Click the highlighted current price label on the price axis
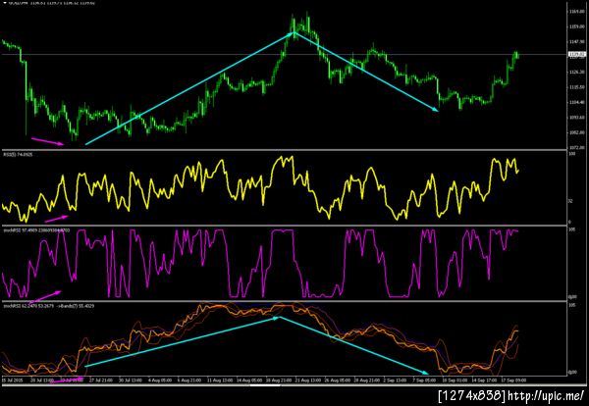Viewport: 589px width, 406px height. click(576, 55)
